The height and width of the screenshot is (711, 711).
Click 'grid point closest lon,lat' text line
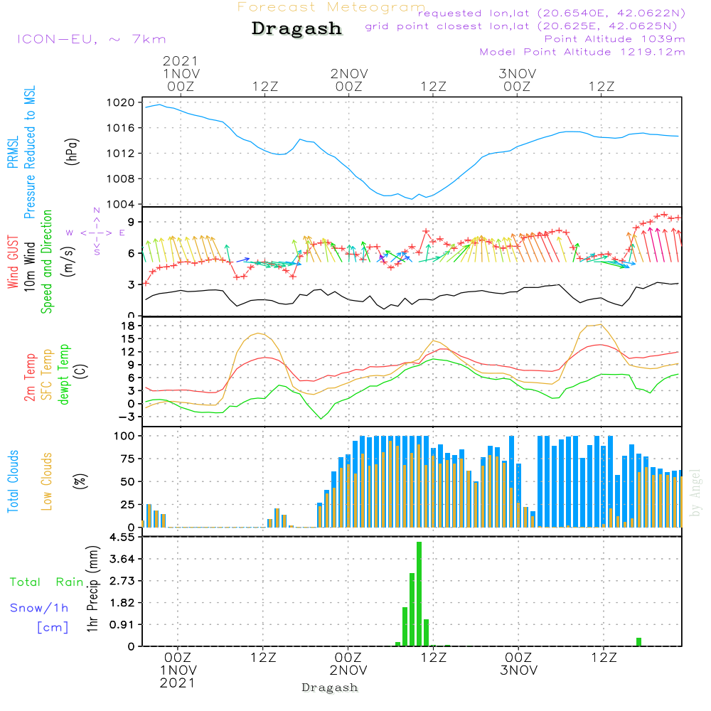521,26
